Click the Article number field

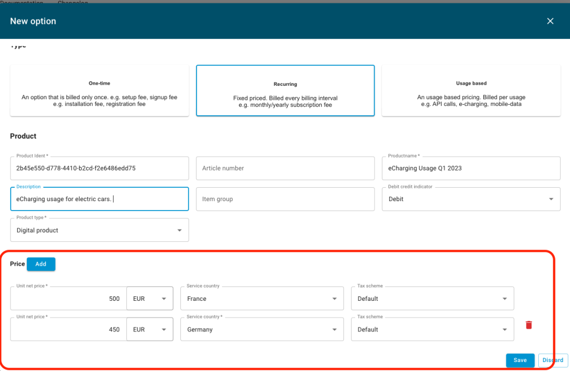pos(286,168)
